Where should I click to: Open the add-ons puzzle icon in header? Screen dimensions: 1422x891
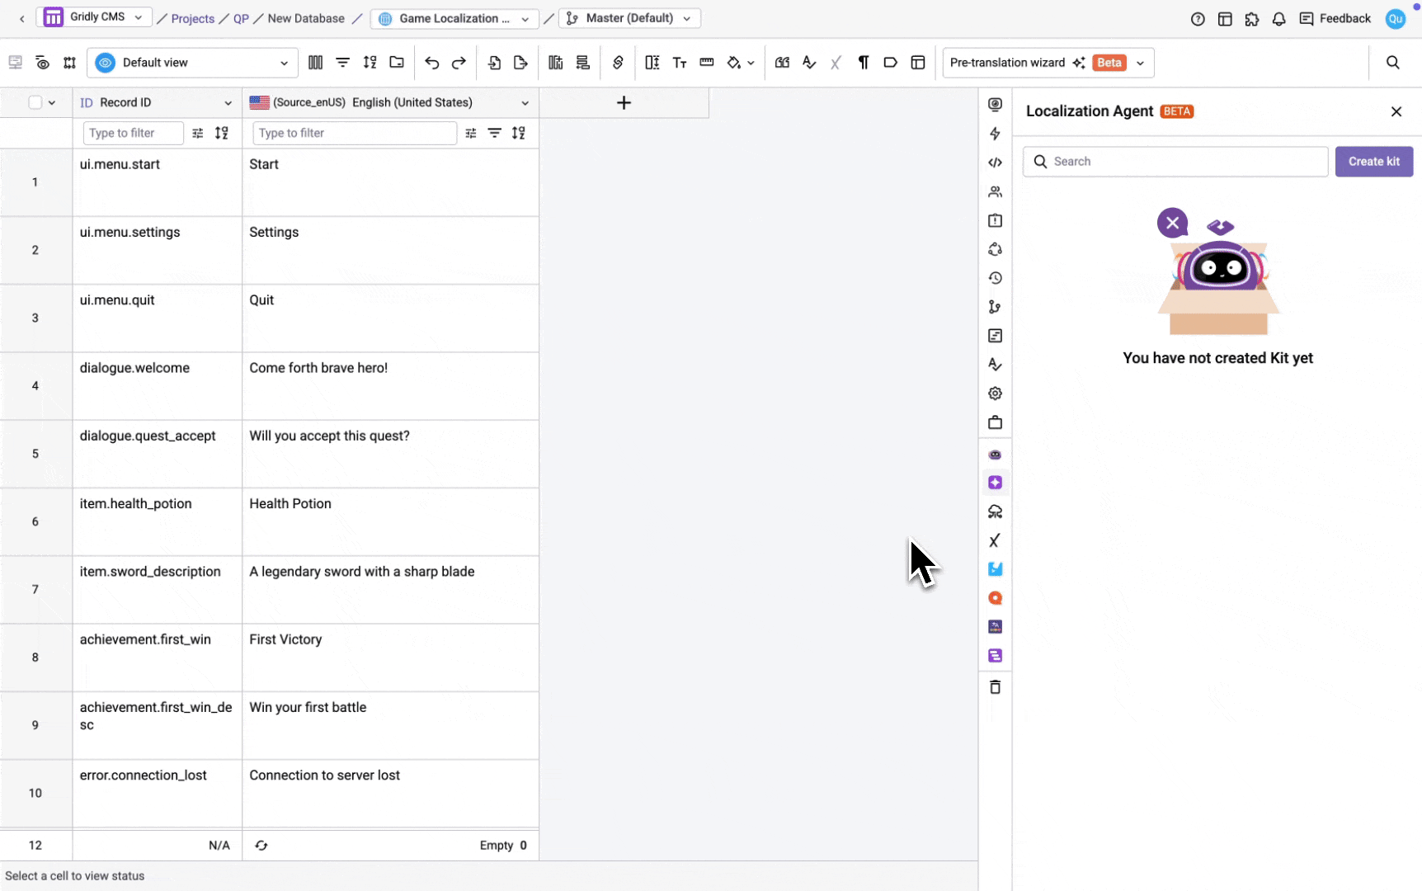[x=1251, y=19]
